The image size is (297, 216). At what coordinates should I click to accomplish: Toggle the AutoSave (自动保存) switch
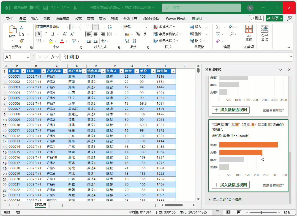coord(34,8)
